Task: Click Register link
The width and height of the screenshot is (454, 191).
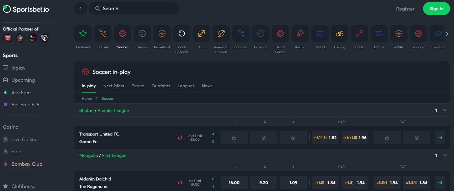Action: click(405, 9)
